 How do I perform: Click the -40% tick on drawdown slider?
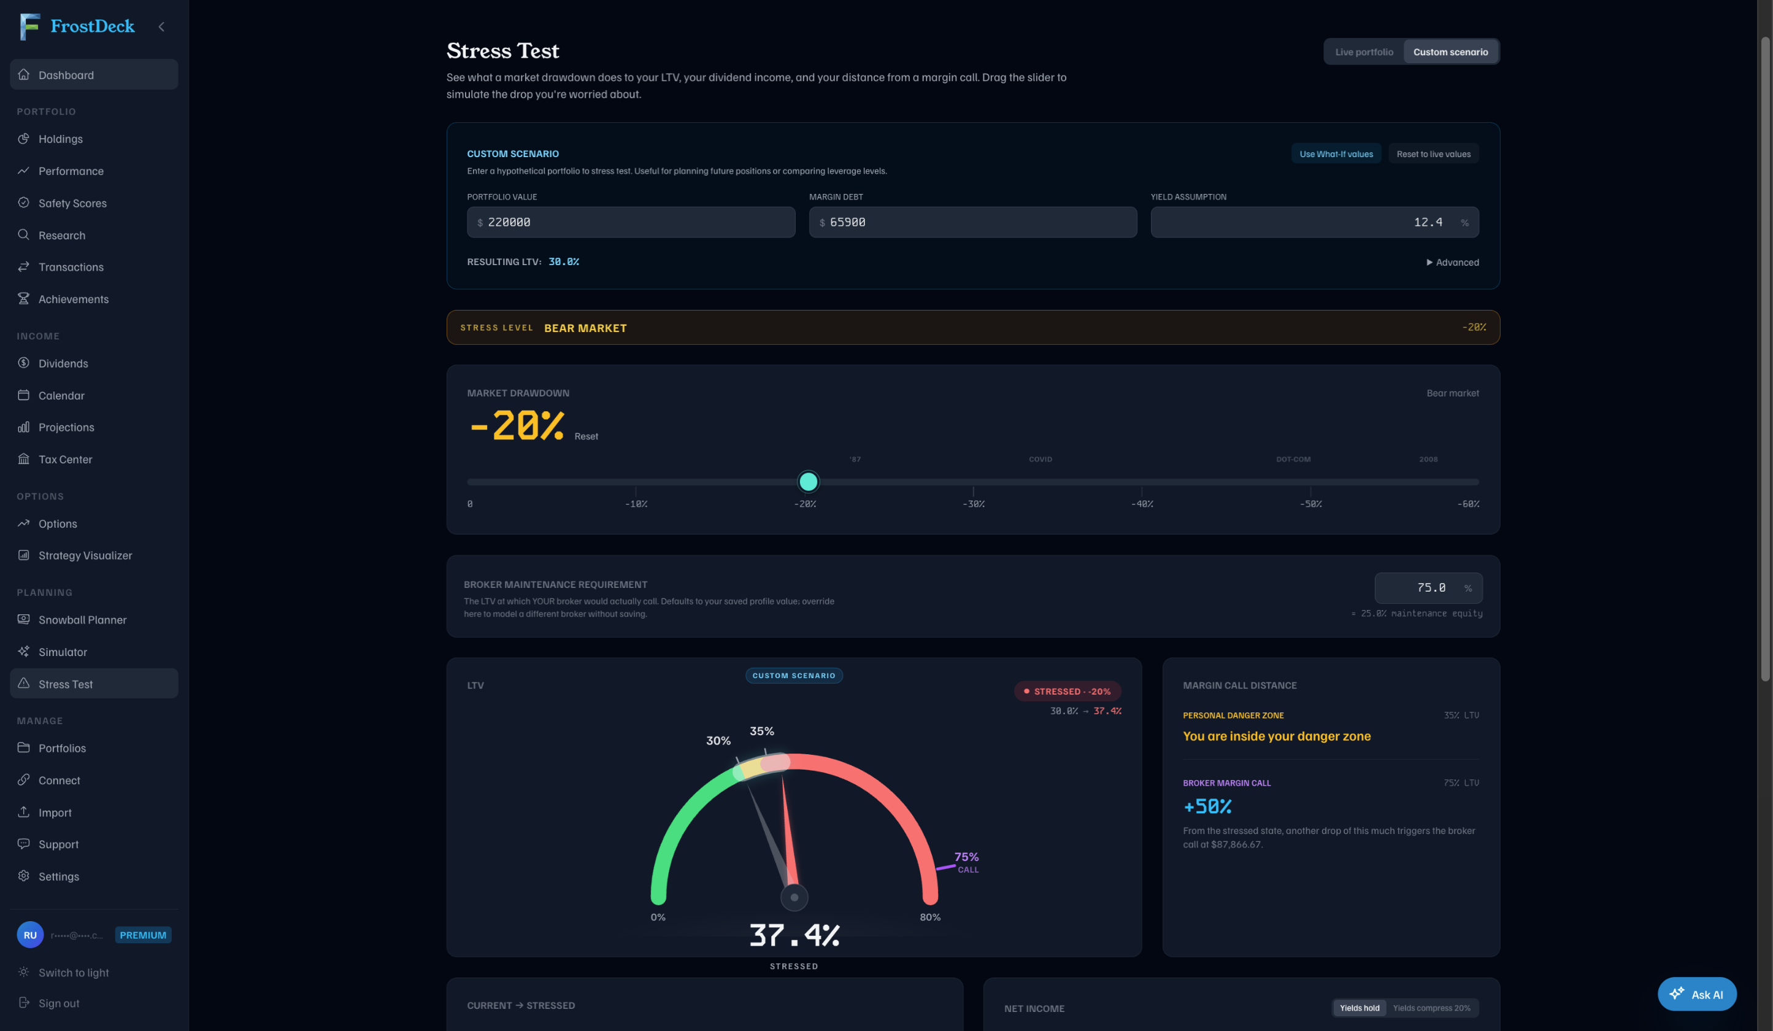pos(1141,504)
